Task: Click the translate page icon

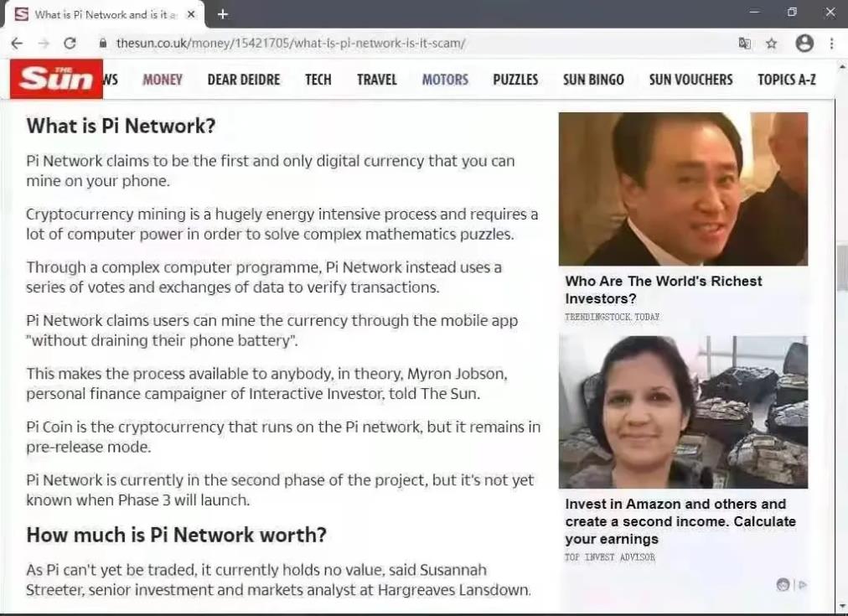Action: point(745,44)
